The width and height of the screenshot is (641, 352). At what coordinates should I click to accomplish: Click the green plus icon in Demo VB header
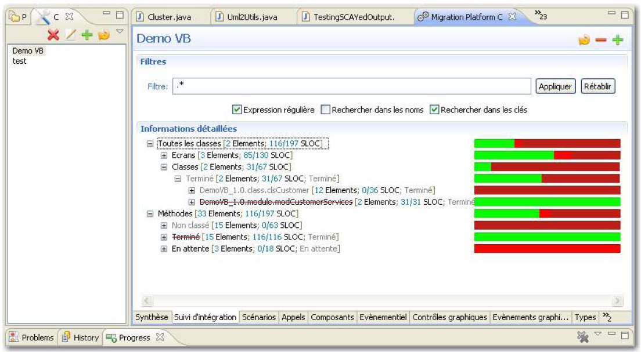click(617, 40)
